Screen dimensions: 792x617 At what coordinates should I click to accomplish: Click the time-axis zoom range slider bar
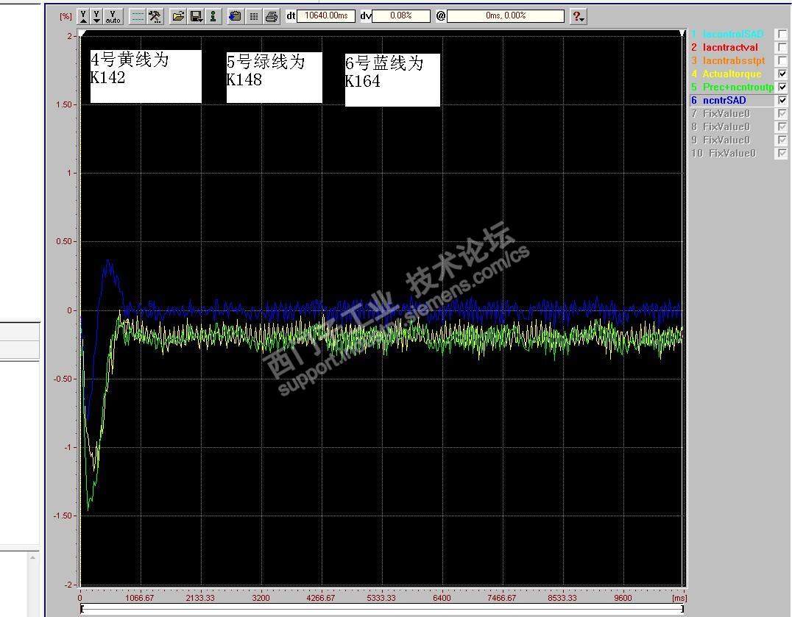click(382, 609)
